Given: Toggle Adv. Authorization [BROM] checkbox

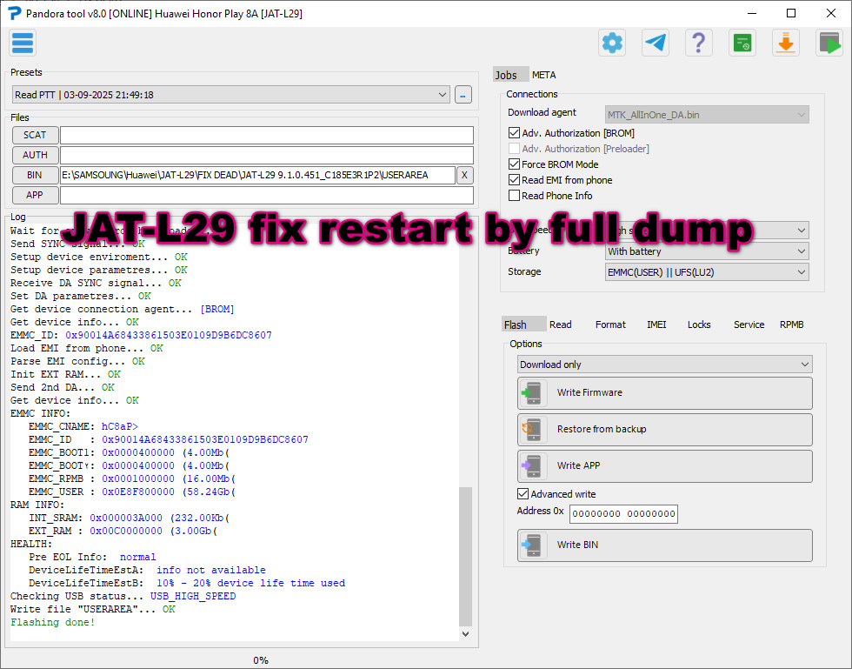Looking at the screenshot, I should 514,133.
